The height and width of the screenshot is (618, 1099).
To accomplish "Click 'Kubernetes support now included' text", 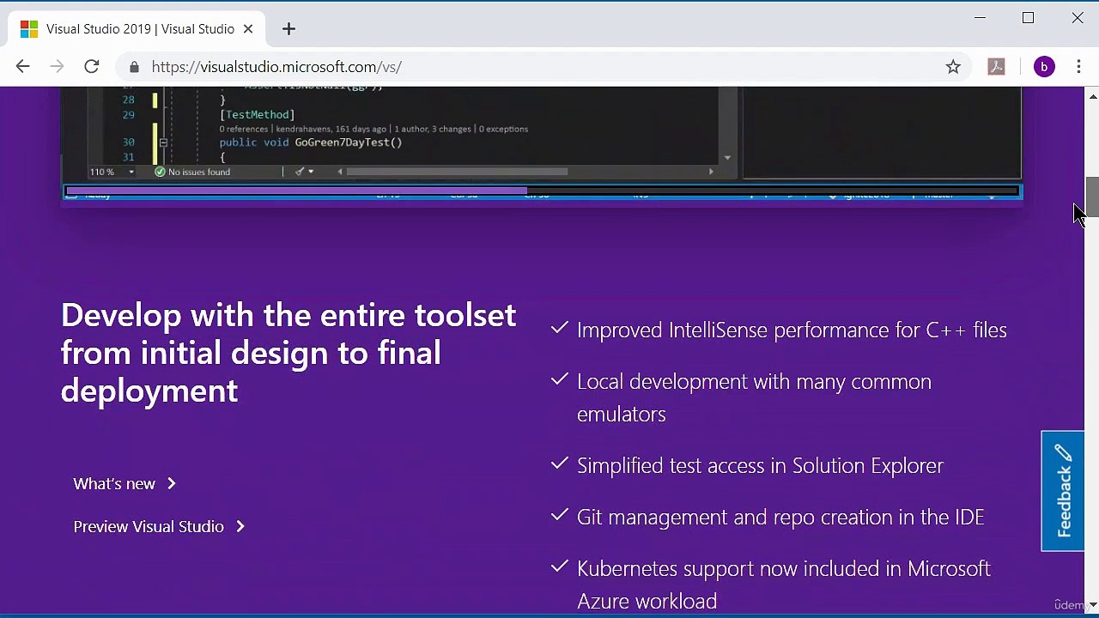I will point(784,585).
